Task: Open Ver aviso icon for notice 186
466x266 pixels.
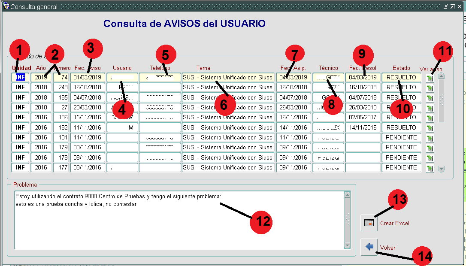Action: pyautogui.click(x=430, y=118)
